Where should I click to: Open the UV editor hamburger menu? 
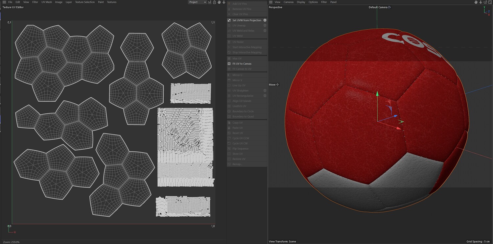click(4, 2)
